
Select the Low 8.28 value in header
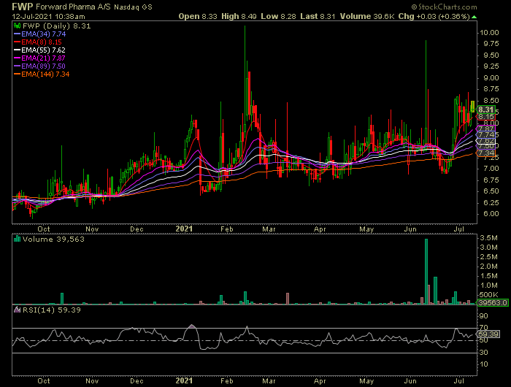[278, 16]
